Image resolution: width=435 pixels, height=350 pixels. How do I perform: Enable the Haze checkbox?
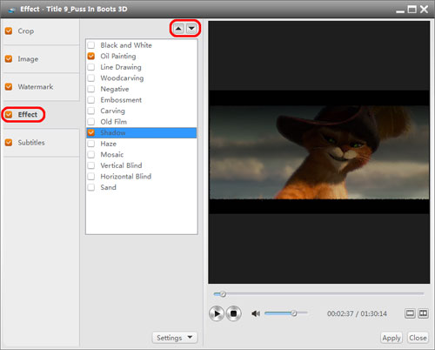[x=91, y=144]
